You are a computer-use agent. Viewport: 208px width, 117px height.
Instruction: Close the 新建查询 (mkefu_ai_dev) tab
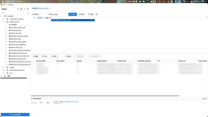tap(50, 8)
